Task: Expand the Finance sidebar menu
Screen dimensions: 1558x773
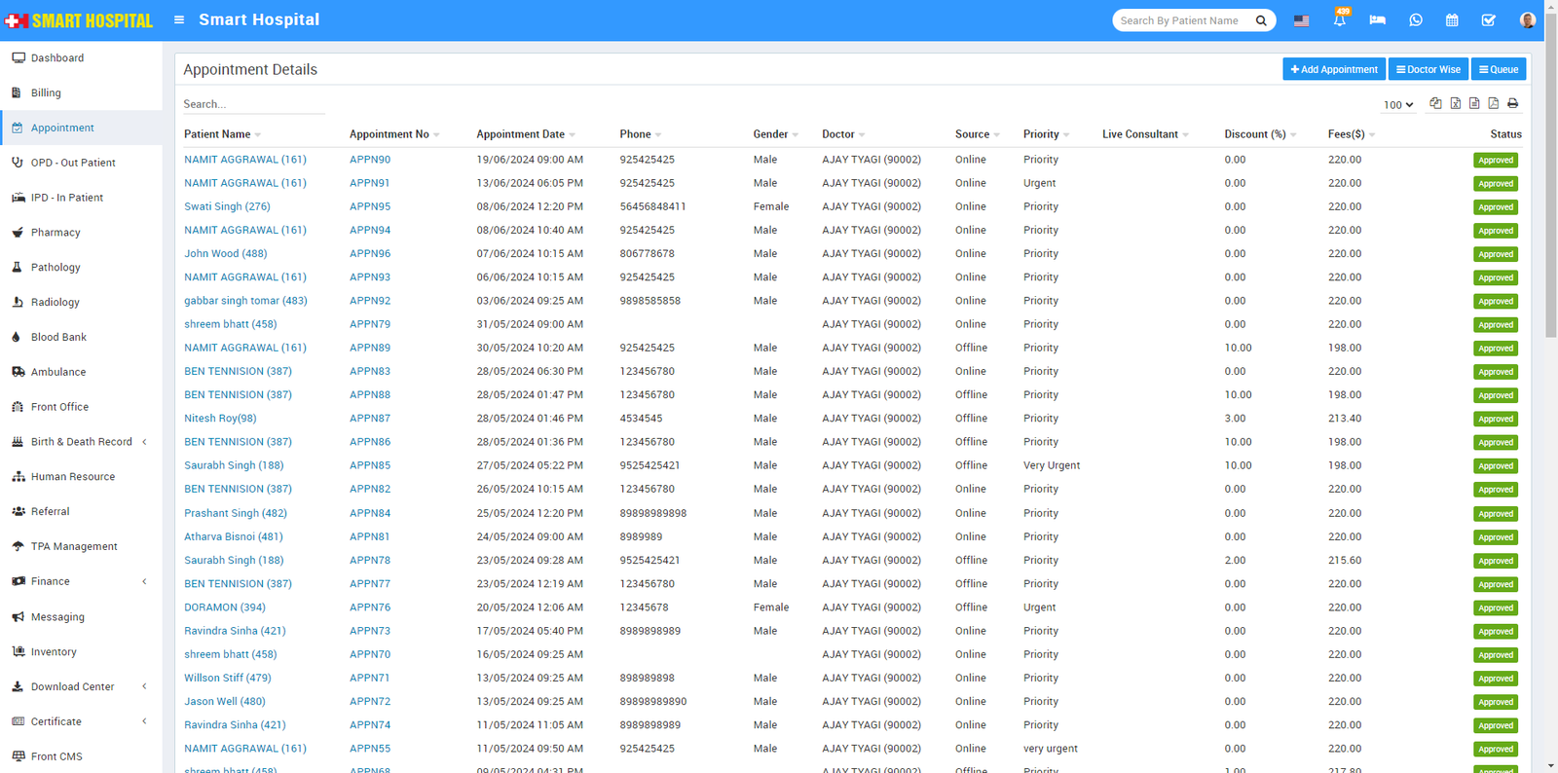Action: (x=51, y=581)
